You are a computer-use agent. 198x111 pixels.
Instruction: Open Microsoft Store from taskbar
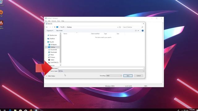point(20,110)
